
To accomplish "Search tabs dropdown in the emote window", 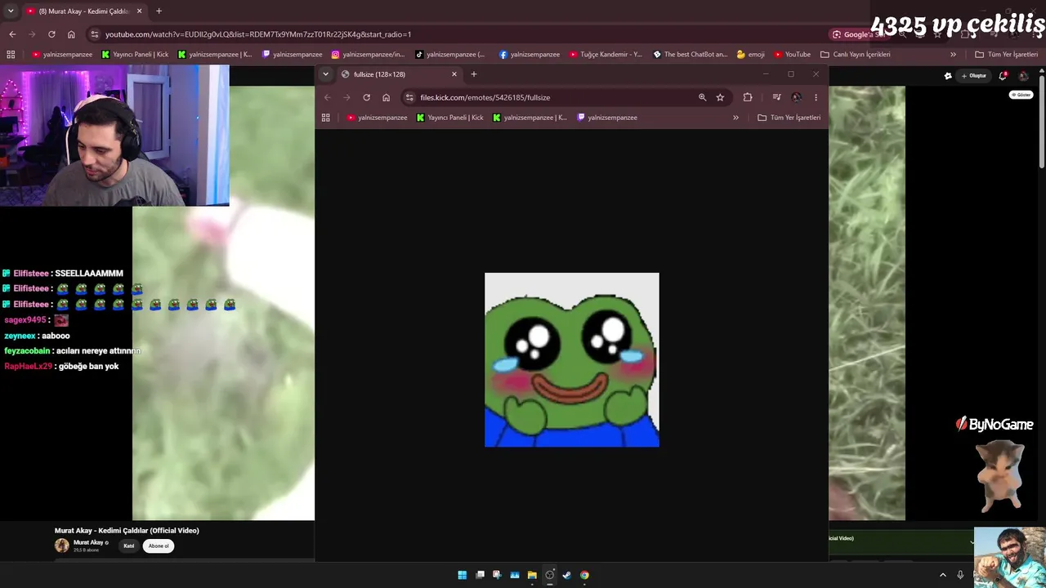I will click(325, 74).
